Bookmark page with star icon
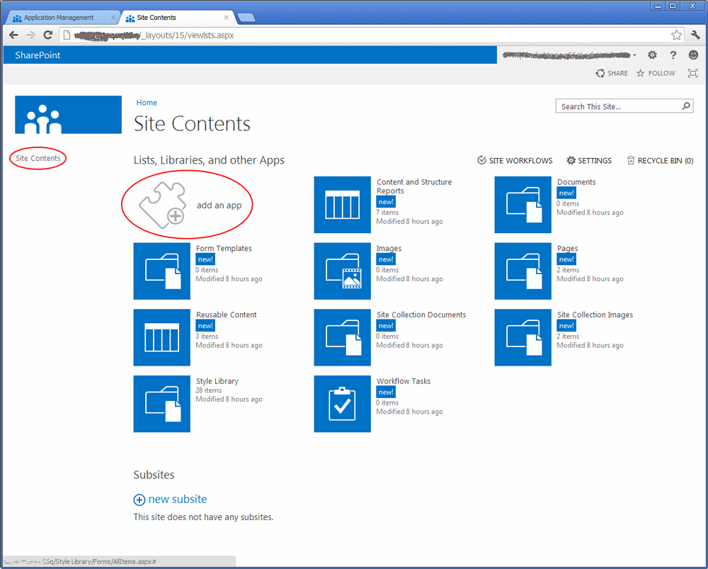The image size is (708, 569). [676, 35]
